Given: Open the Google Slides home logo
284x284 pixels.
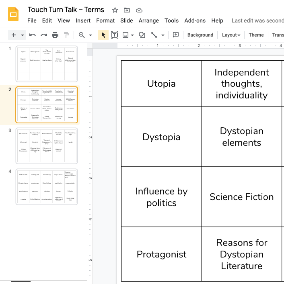Looking at the screenshot, I should click(x=13, y=15).
